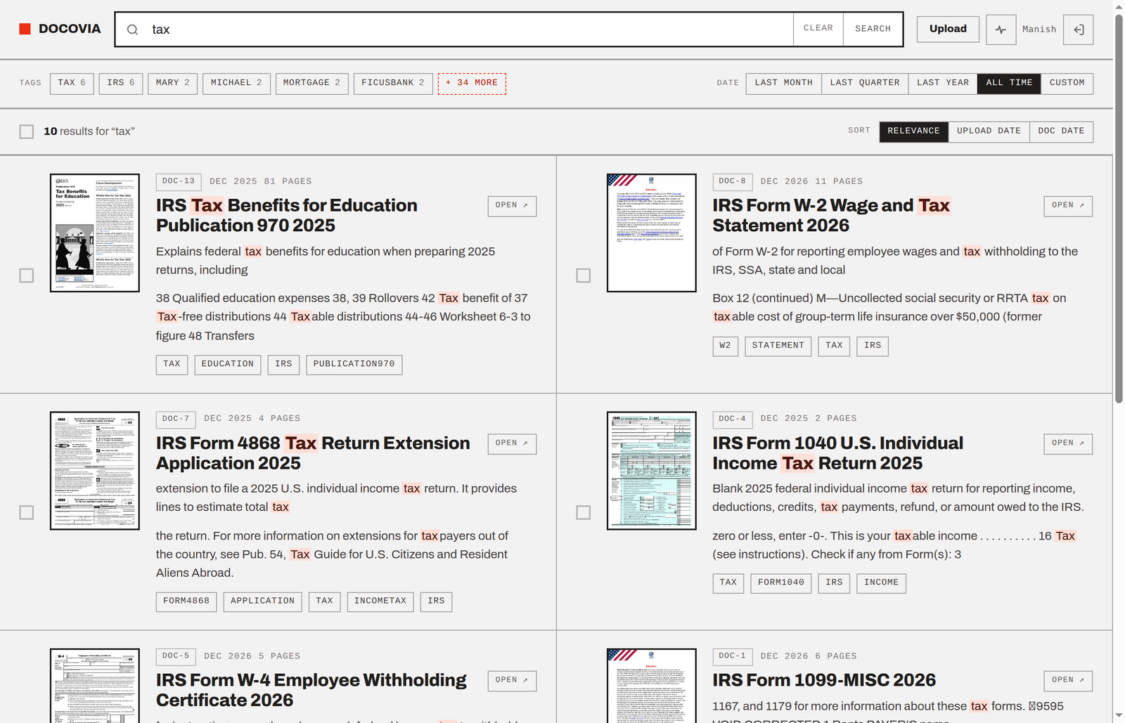The width and height of the screenshot is (1125, 723).
Task: Sort results by DOC DATE
Action: click(x=1061, y=131)
